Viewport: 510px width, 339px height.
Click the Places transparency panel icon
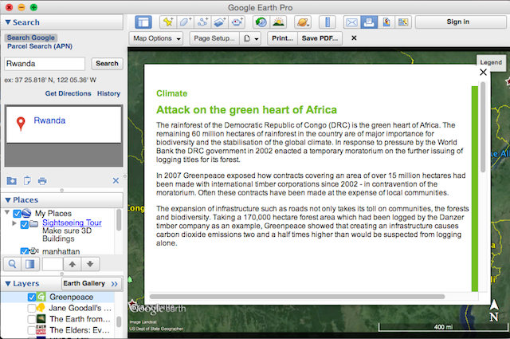pos(30,264)
